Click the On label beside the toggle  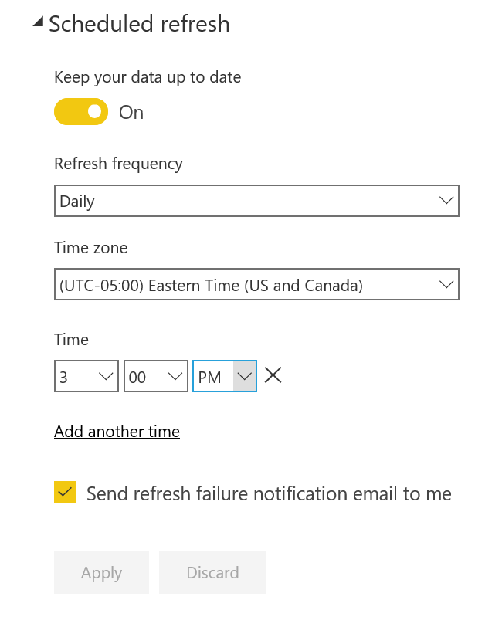pyautogui.click(x=131, y=113)
